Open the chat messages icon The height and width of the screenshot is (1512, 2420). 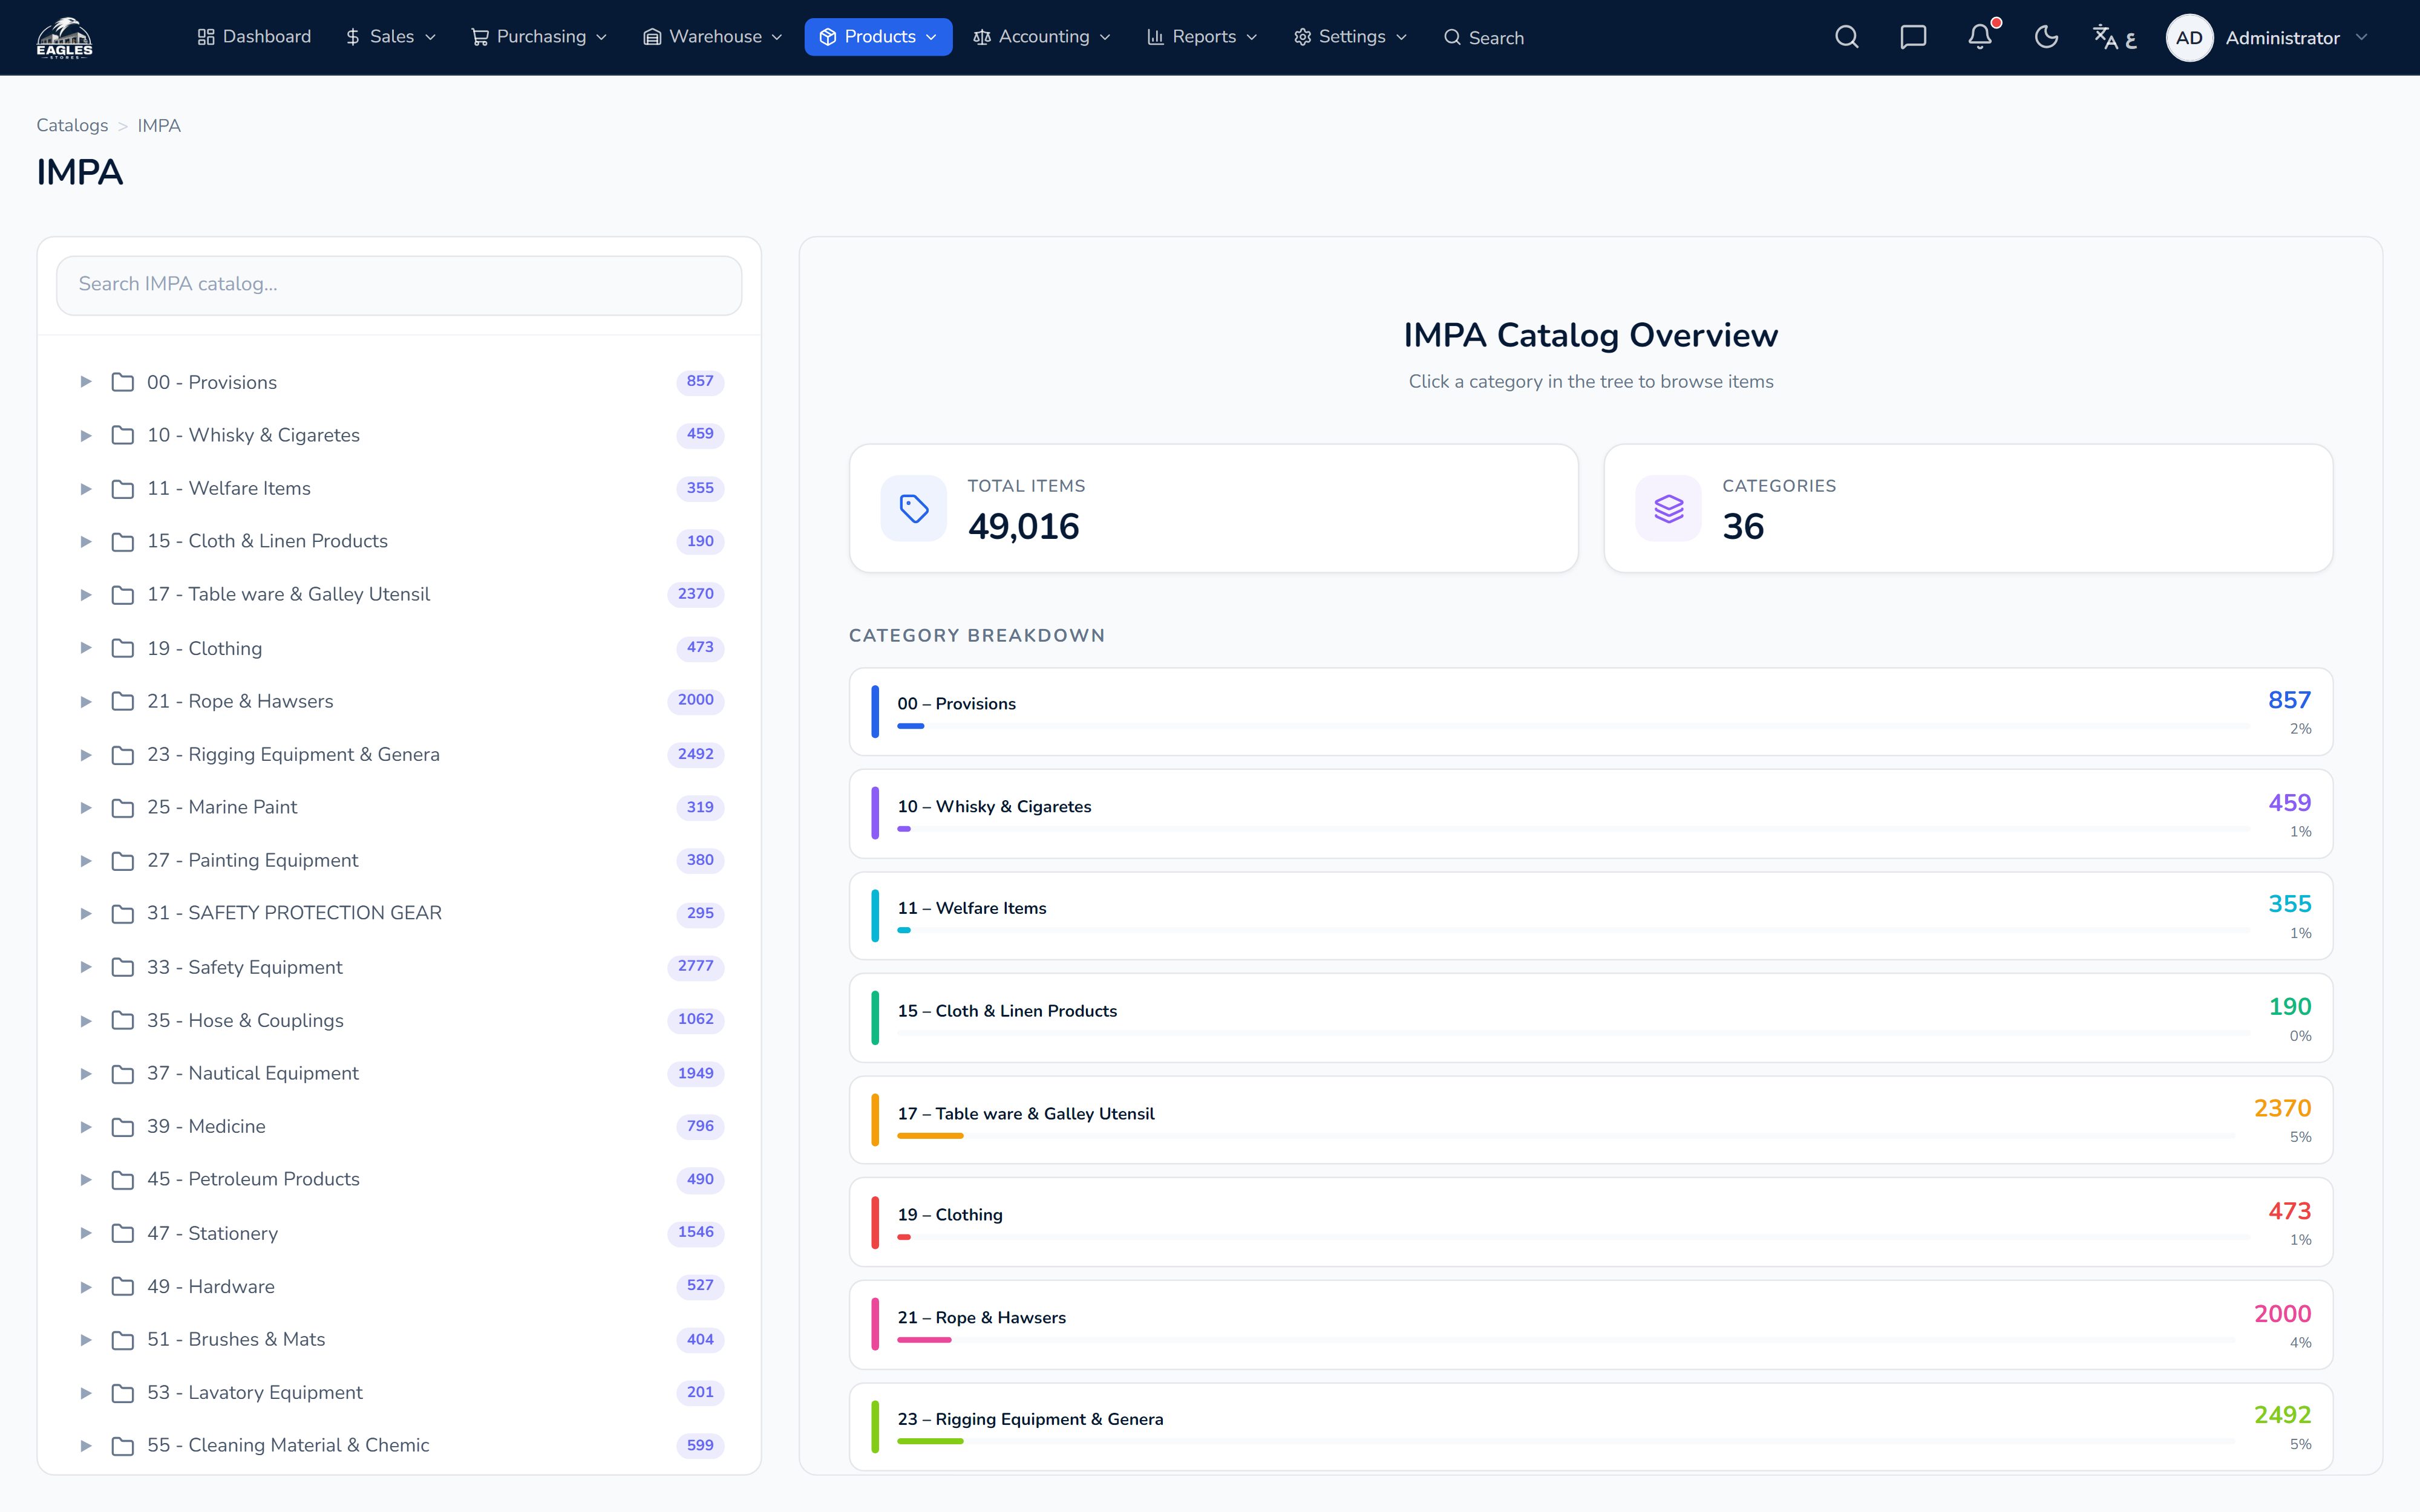pos(1913,37)
